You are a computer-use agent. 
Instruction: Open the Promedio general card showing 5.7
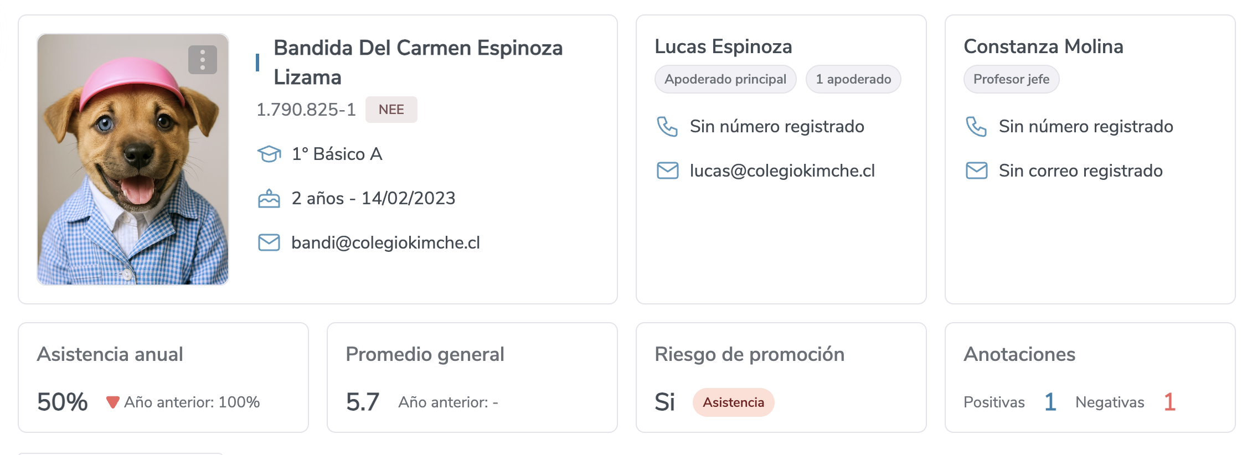click(x=472, y=378)
